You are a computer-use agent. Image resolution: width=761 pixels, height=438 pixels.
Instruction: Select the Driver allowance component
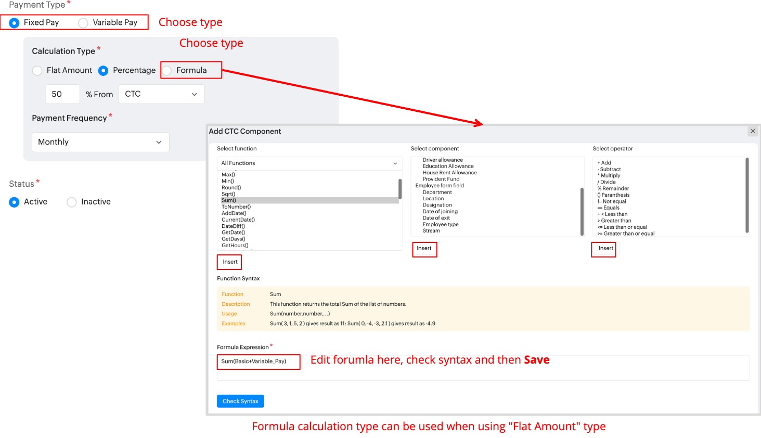coord(443,160)
